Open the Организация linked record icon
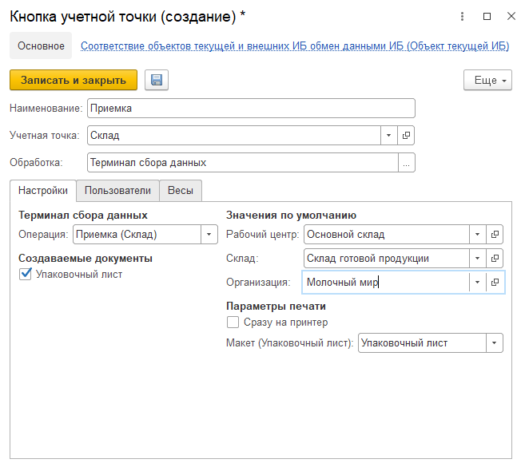Screen dimensions: 525x467 click(495, 283)
